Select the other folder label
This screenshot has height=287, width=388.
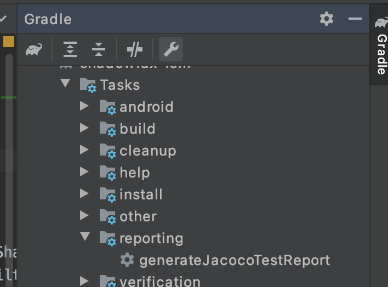(138, 216)
